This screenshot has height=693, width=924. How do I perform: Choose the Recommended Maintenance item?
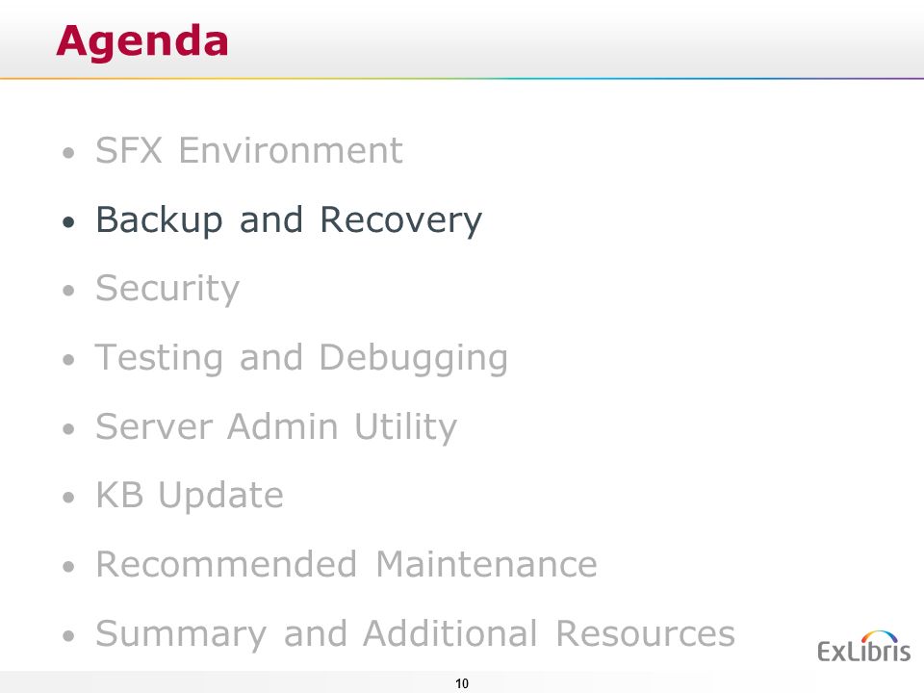pos(346,564)
